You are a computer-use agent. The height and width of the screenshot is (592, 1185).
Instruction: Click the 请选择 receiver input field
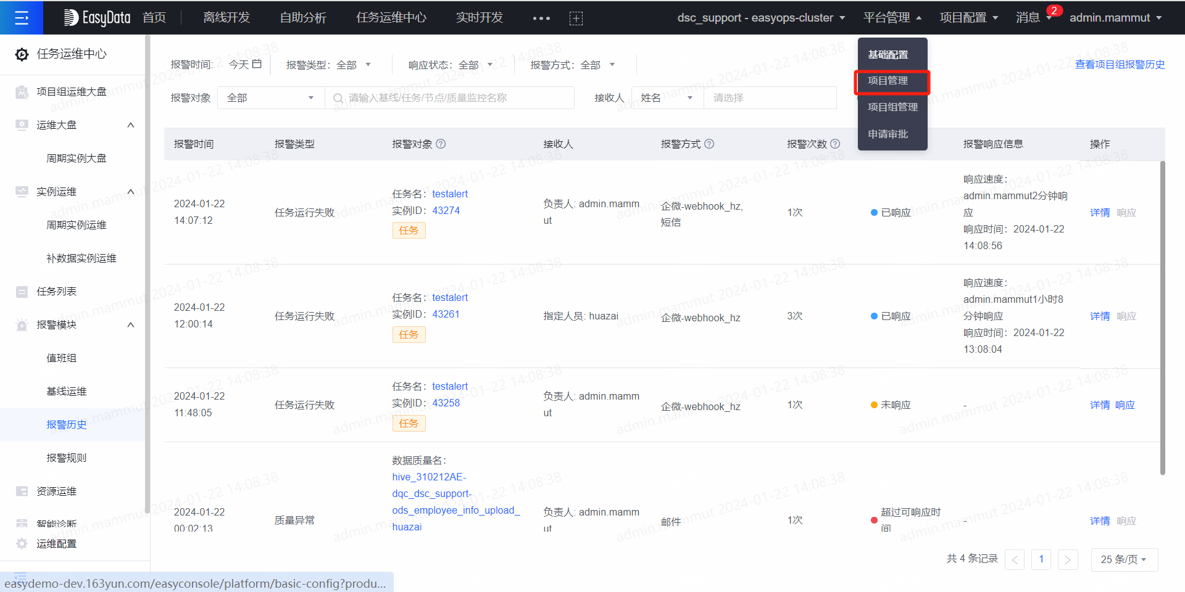click(x=770, y=98)
